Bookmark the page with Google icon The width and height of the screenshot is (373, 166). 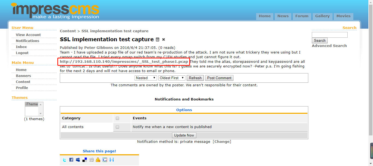(105, 160)
